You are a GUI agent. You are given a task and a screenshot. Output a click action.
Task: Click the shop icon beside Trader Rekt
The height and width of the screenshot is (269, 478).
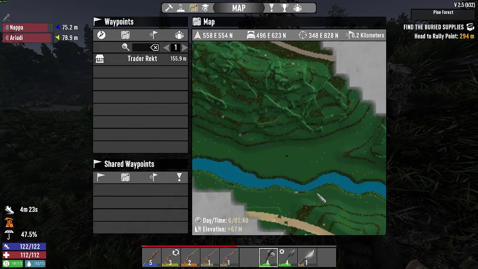[100, 59]
